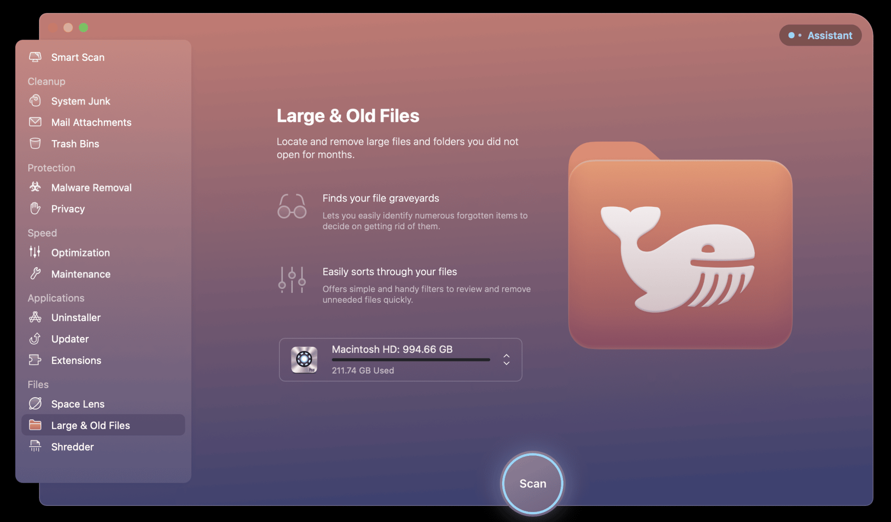Screen dimensions: 891x522
Task: Select the Shredder tool icon
Action: [x=35, y=447]
